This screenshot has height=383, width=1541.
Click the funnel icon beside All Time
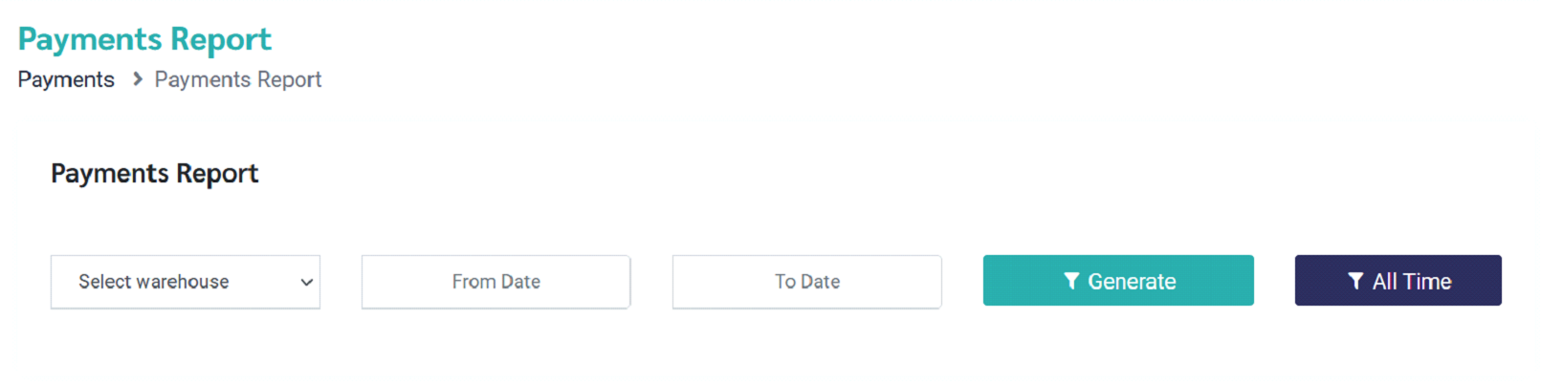[1355, 281]
